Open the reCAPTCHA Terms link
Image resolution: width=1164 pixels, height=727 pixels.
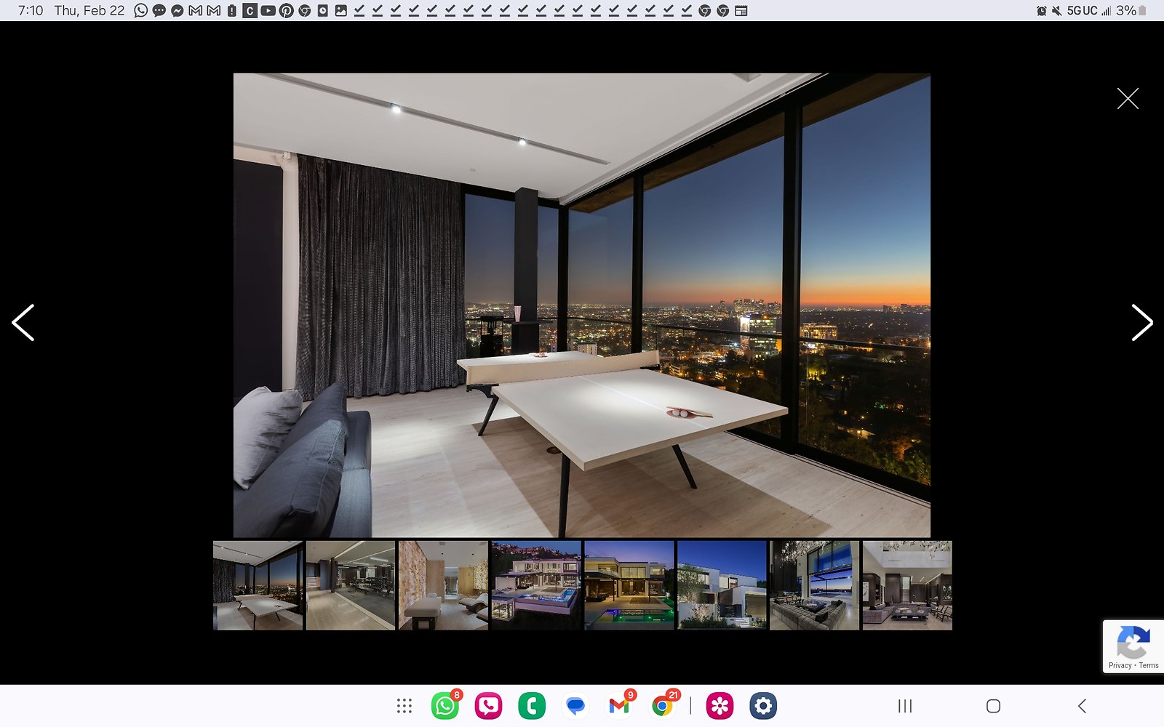click(x=1149, y=665)
